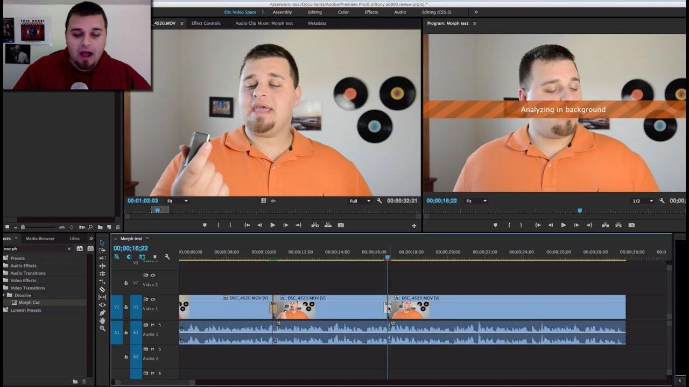The height and width of the screenshot is (387, 689).
Task: Click Overwrite button in Source monitor
Action: pyautogui.click(x=328, y=225)
